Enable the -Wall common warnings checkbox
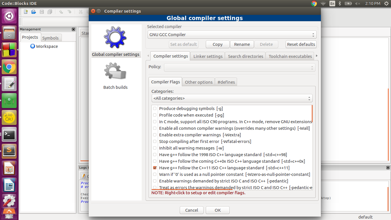Viewport: 391px width, 220px height. (x=155, y=128)
